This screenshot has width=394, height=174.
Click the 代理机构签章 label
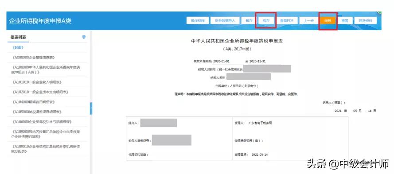pos(138,155)
